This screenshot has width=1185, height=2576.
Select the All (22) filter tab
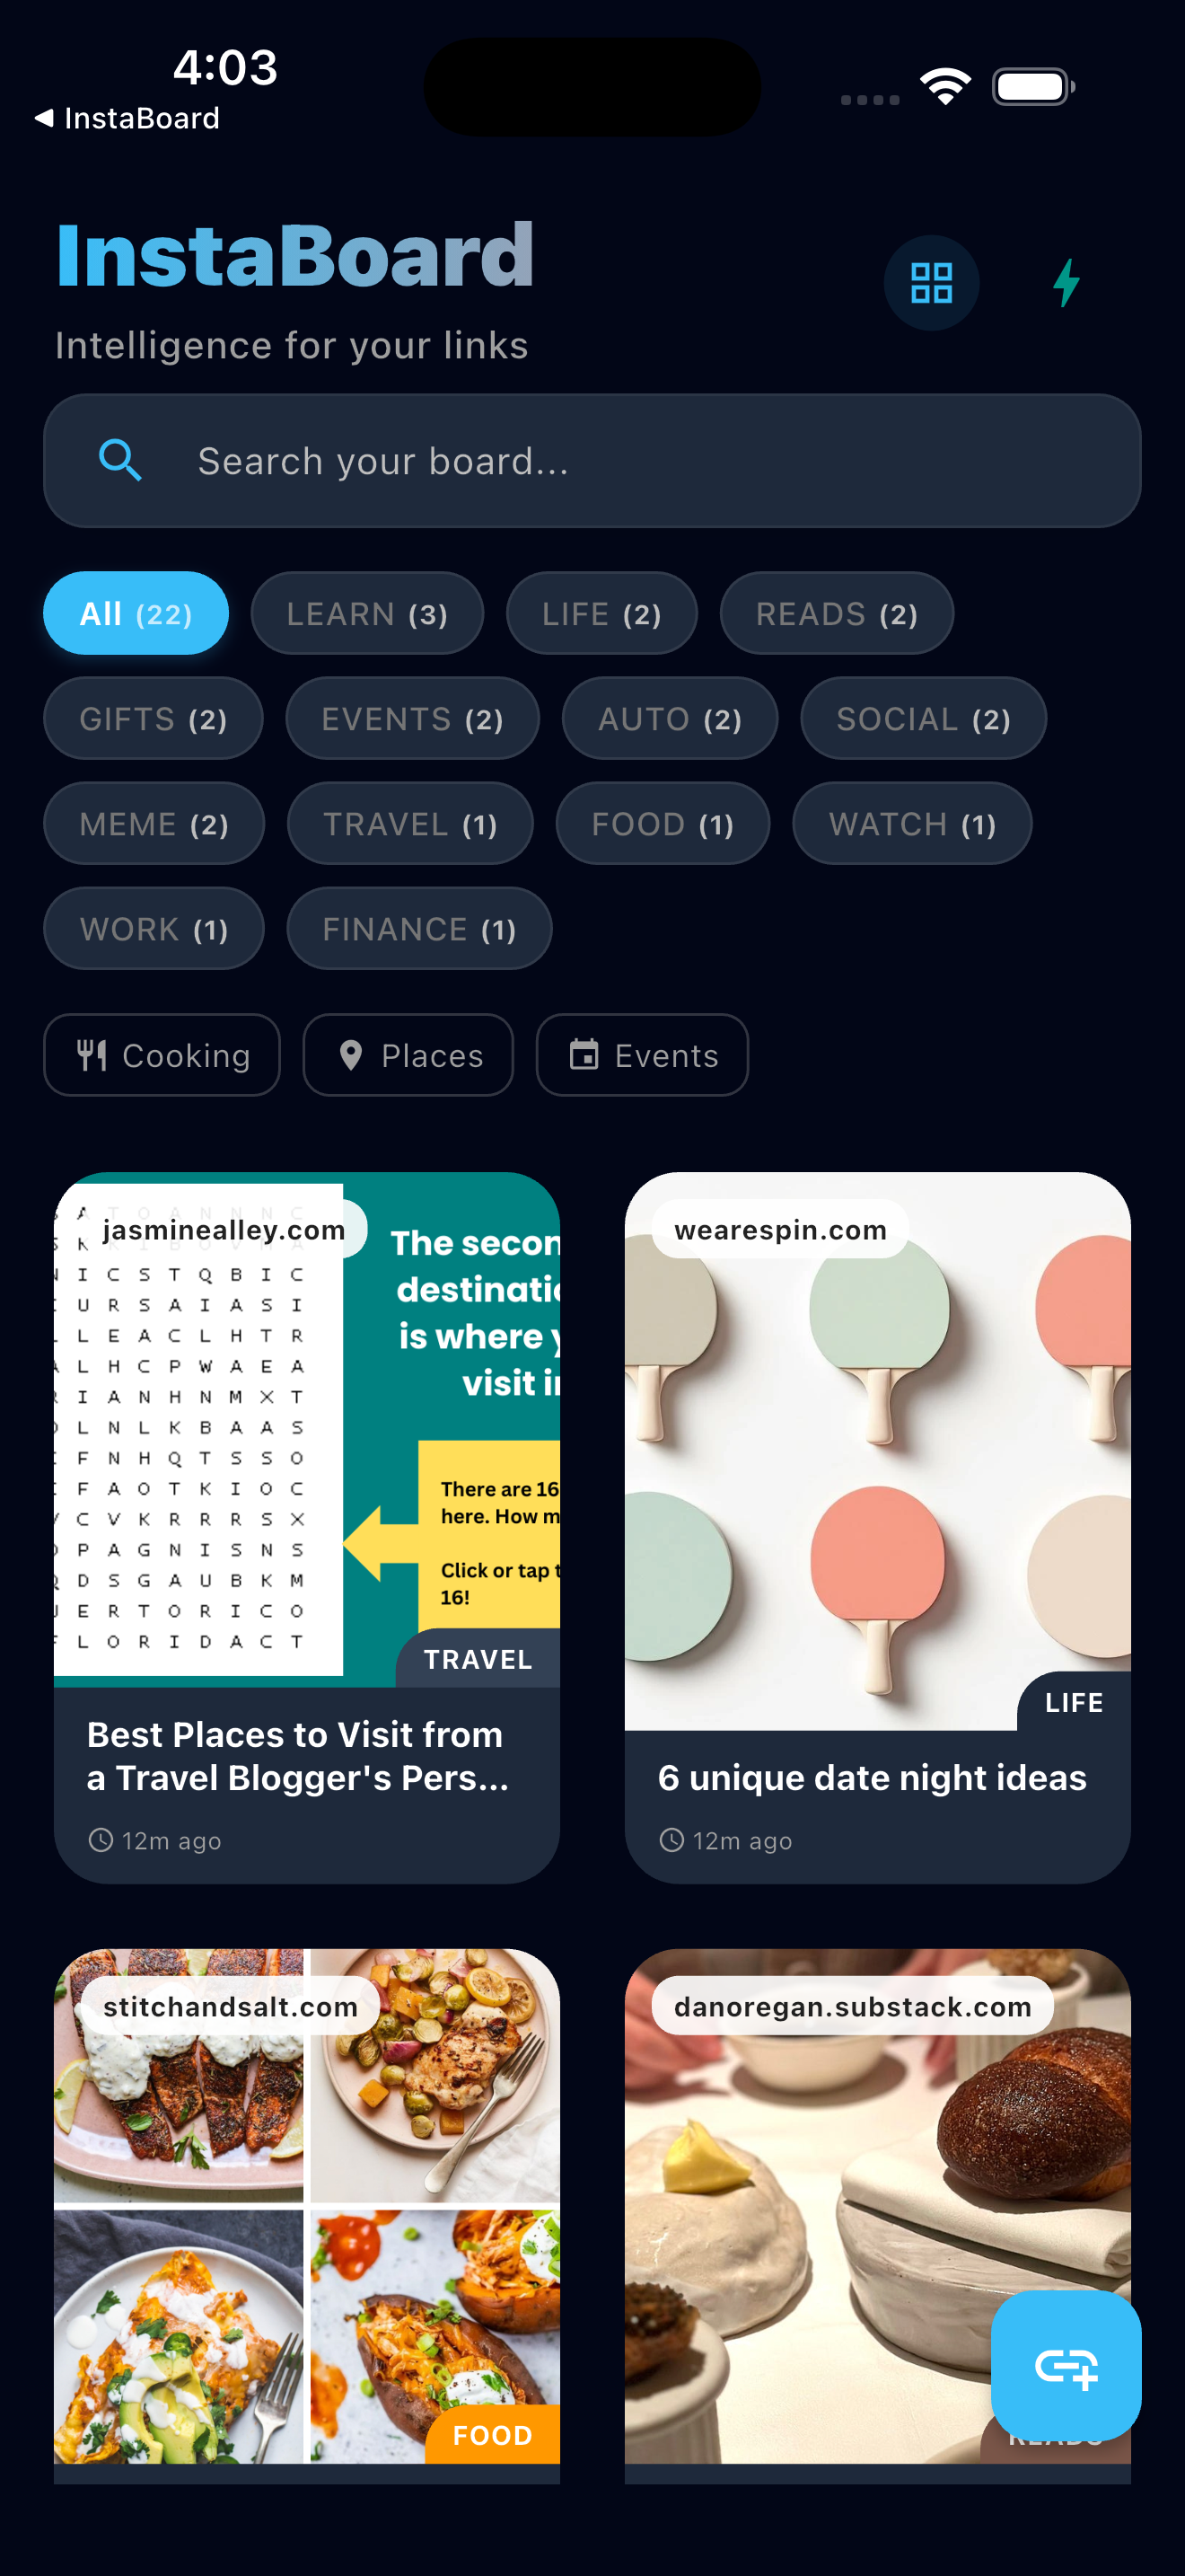click(136, 613)
